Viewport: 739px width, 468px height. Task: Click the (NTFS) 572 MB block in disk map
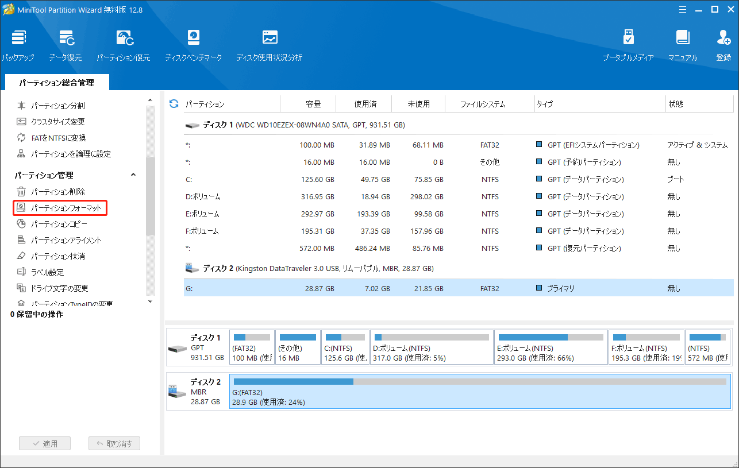point(708,347)
